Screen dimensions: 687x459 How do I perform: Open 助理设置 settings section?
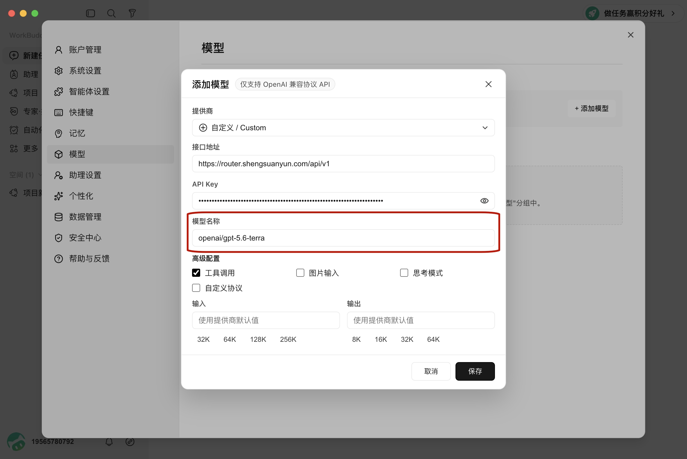click(111, 175)
